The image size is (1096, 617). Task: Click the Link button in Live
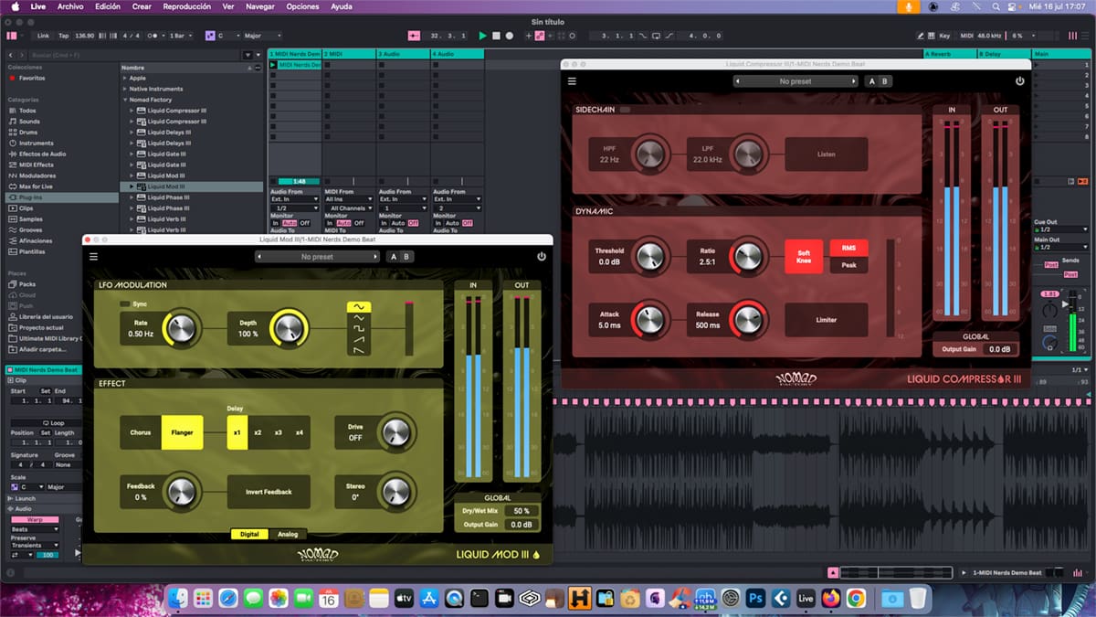pos(44,36)
